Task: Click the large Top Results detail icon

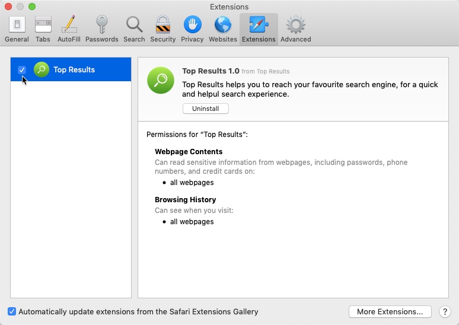Action: pos(161,80)
